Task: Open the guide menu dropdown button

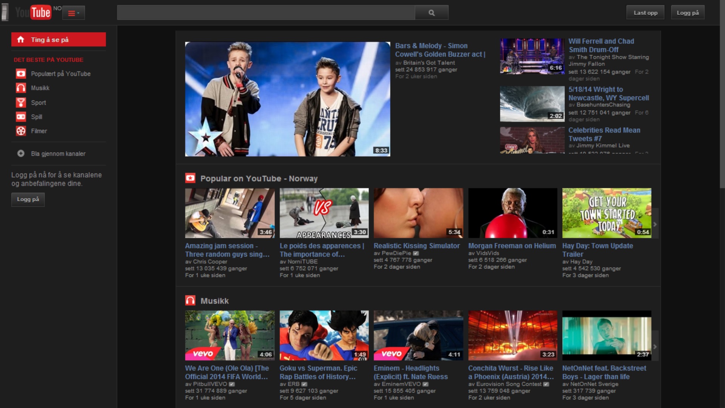Action: [x=74, y=13]
